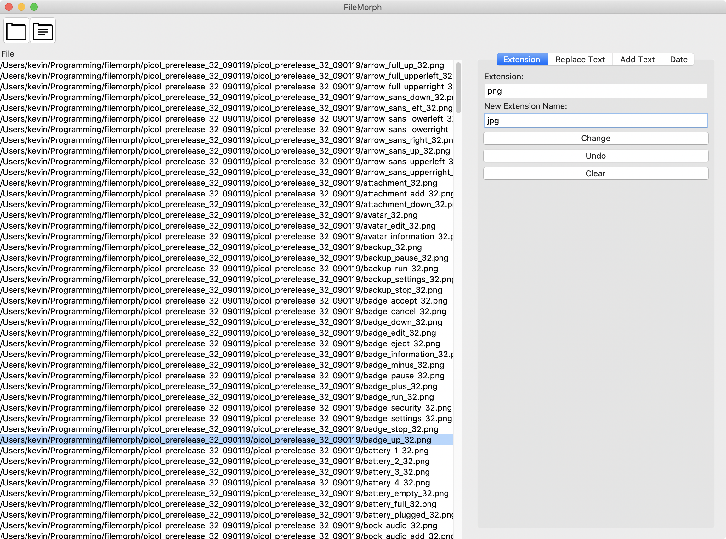This screenshot has width=726, height=539.
Task: Select the battery_2_32.png row
Action: [226, 461]
